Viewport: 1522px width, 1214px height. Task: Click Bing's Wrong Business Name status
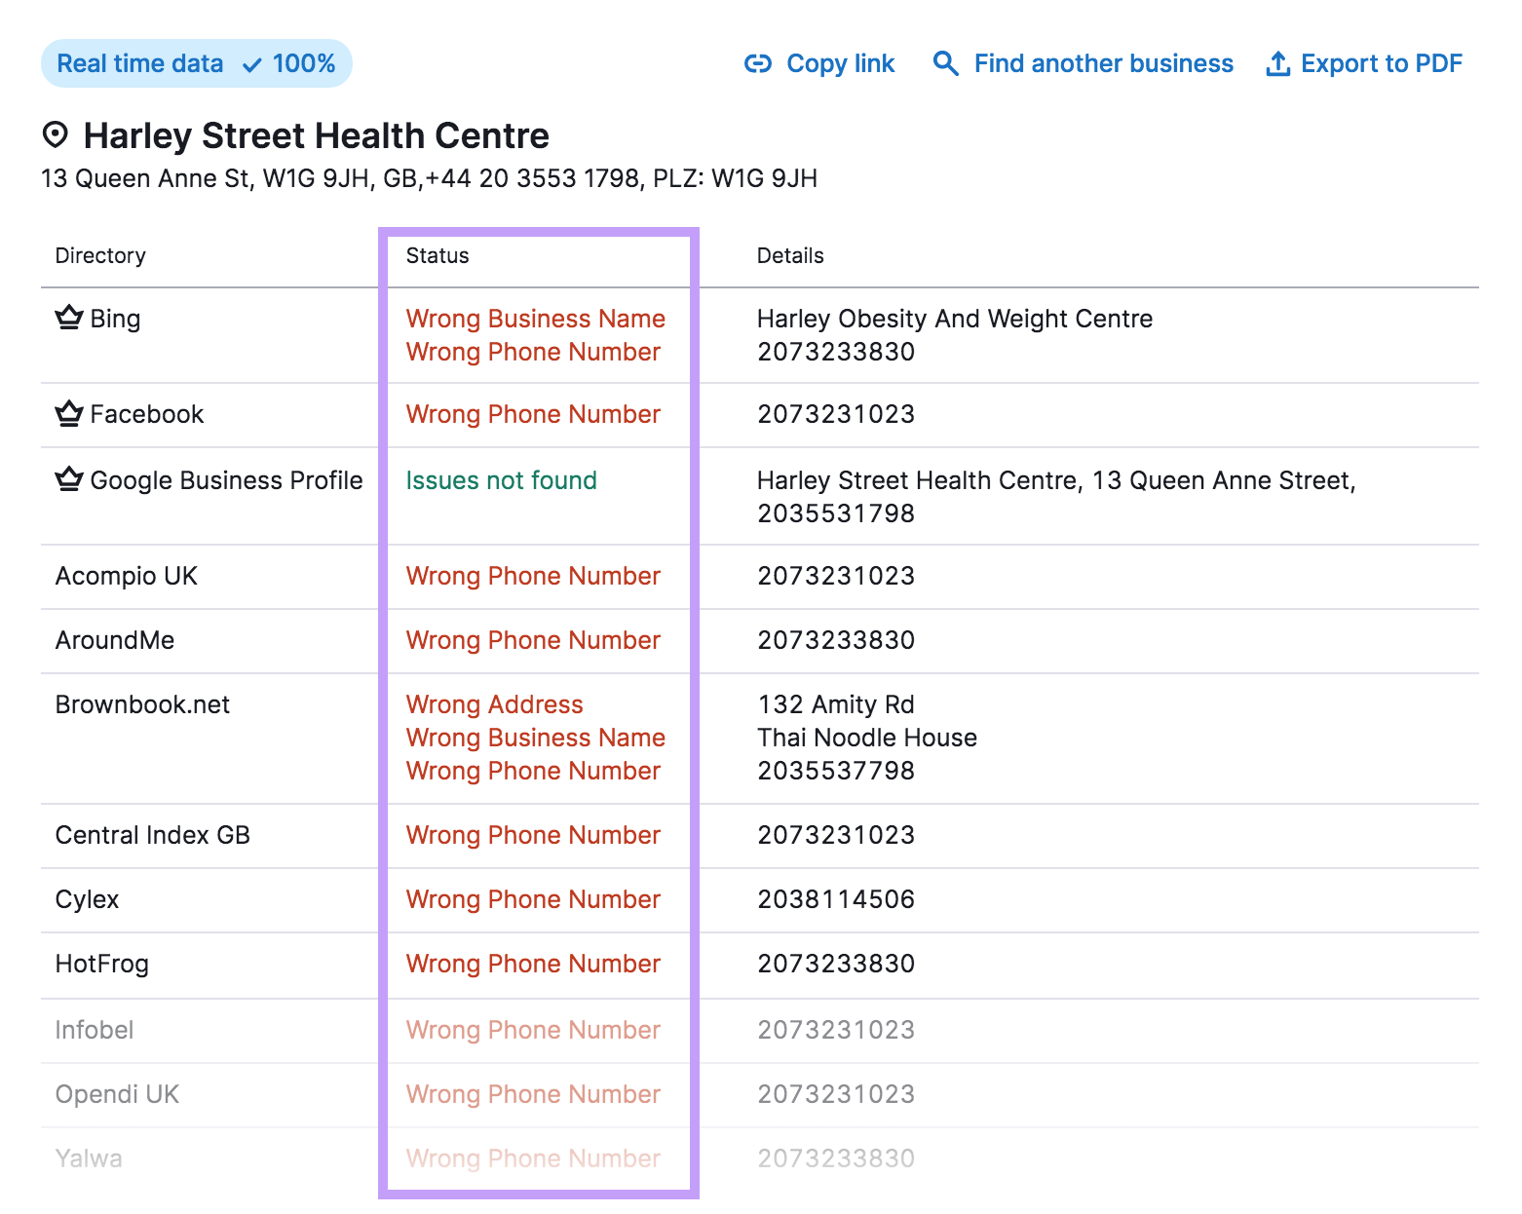(x=536, y=319)
